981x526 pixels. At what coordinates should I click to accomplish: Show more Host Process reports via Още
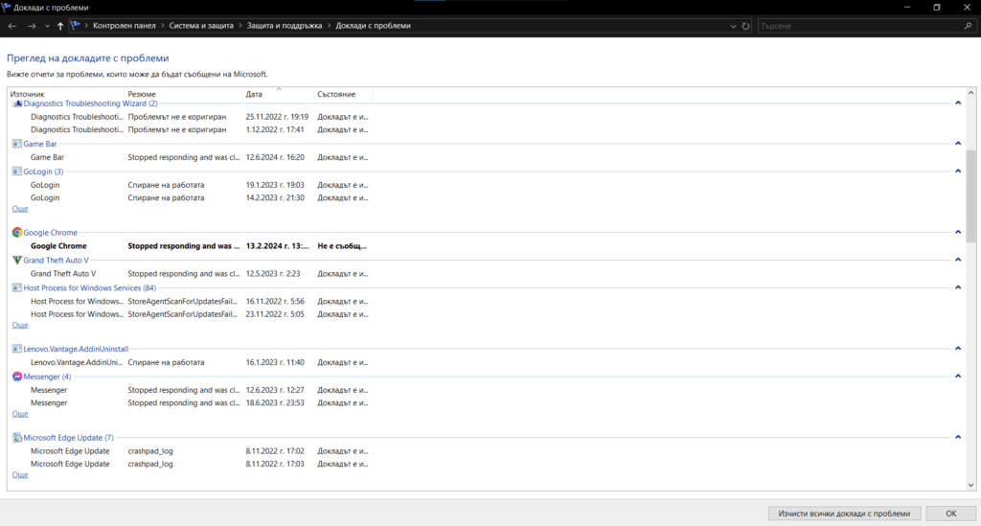pyautogui.click(x=20, y=325)
